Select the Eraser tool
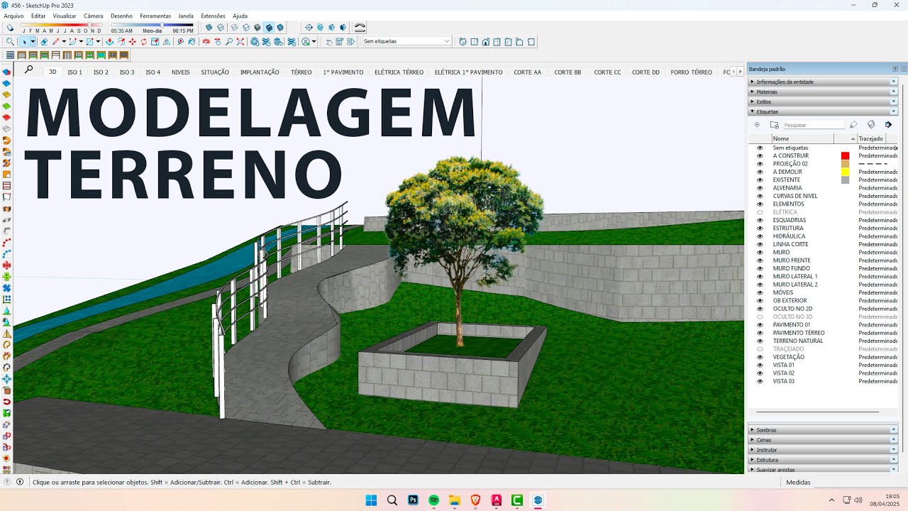This screenshot has width=908, height=511. click(44, 41)
